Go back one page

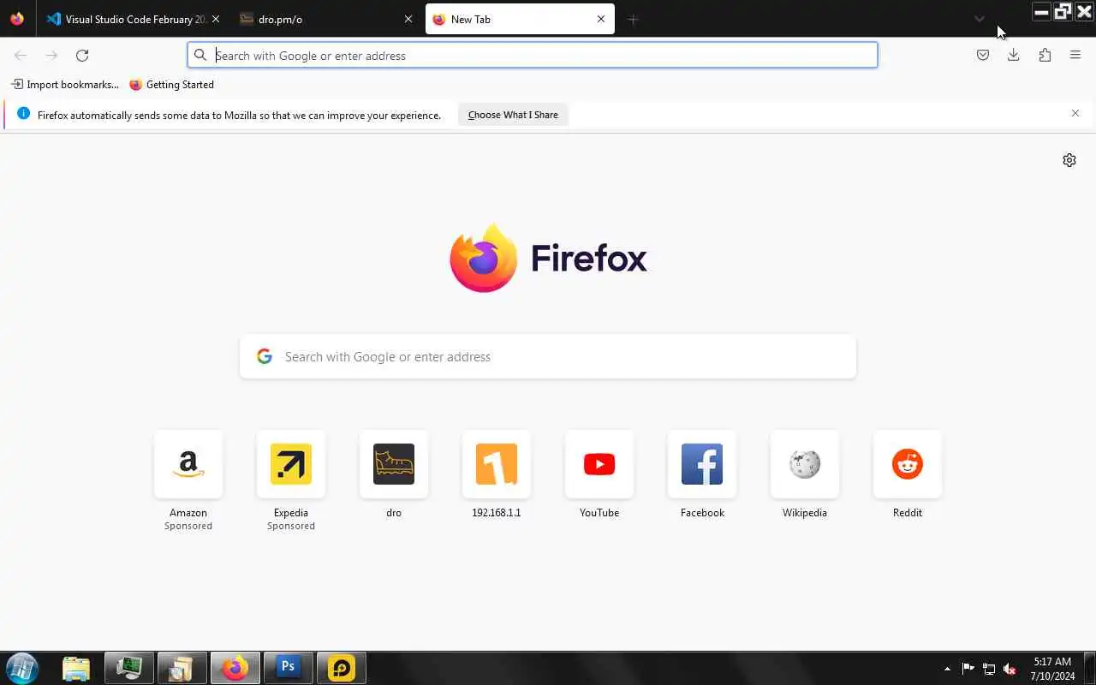21,55
